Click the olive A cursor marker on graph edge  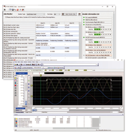coord(32,86)
